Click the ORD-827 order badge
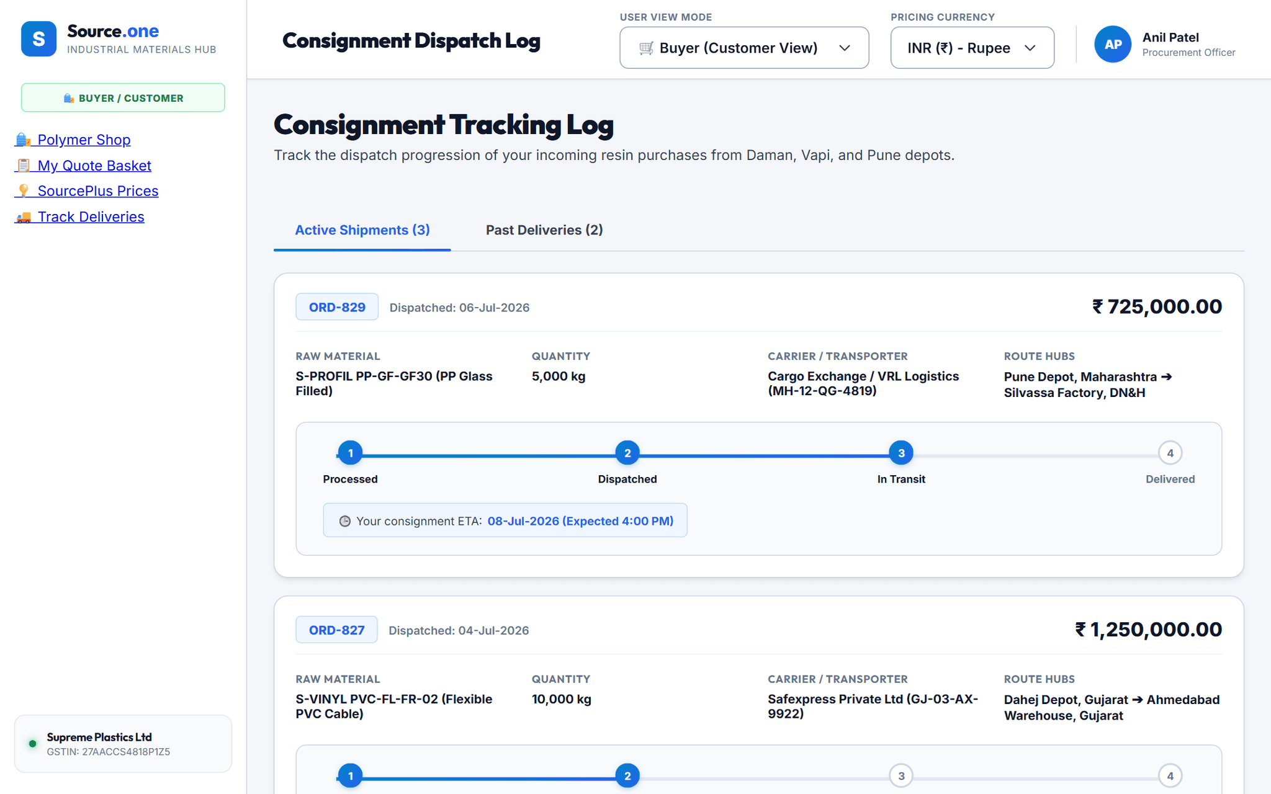1271x794 pixels. (x=336, y=630)
